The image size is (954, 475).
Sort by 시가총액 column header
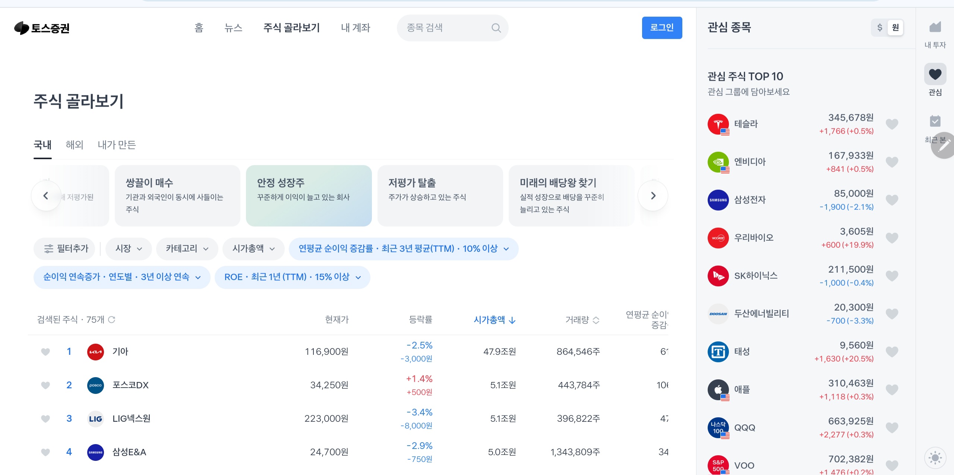495,320
